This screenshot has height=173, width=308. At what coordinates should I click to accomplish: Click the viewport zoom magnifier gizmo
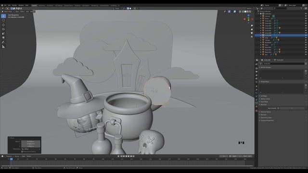[252, 25]
